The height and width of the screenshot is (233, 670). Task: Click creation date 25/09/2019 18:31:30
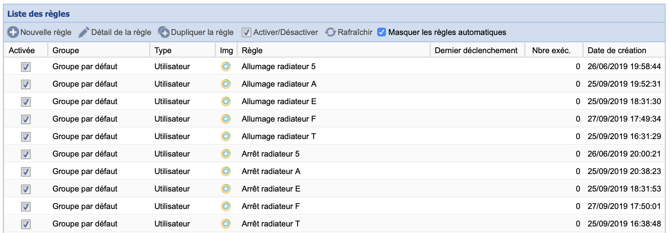[x=624, y=101]
